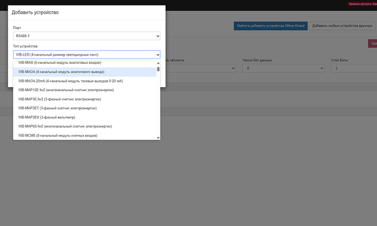The image size is (377, 226).
Task: Click Найти и добавить устройства Wiren Board
Action: pos(270,26)
